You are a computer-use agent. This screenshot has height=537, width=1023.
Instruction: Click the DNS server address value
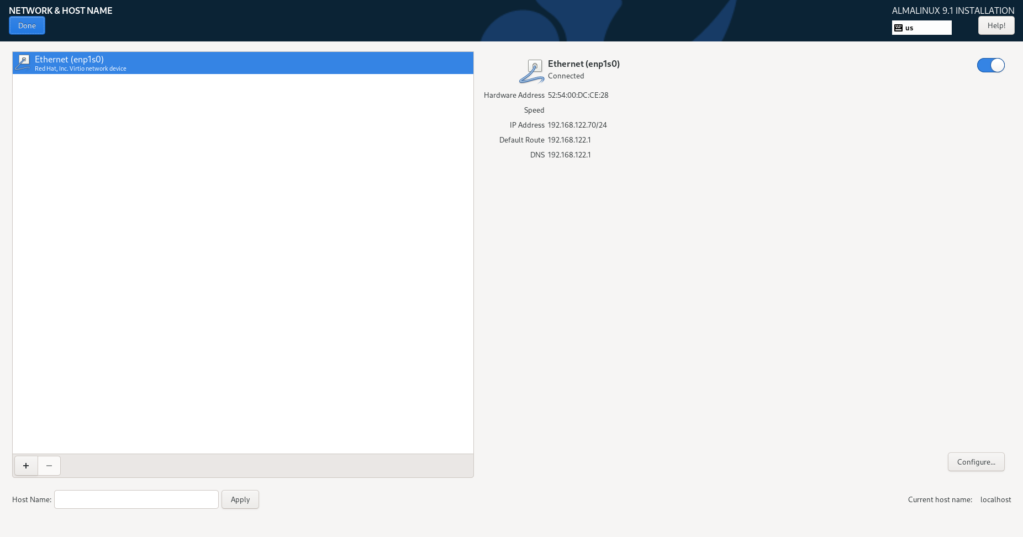tap(569, 155)
